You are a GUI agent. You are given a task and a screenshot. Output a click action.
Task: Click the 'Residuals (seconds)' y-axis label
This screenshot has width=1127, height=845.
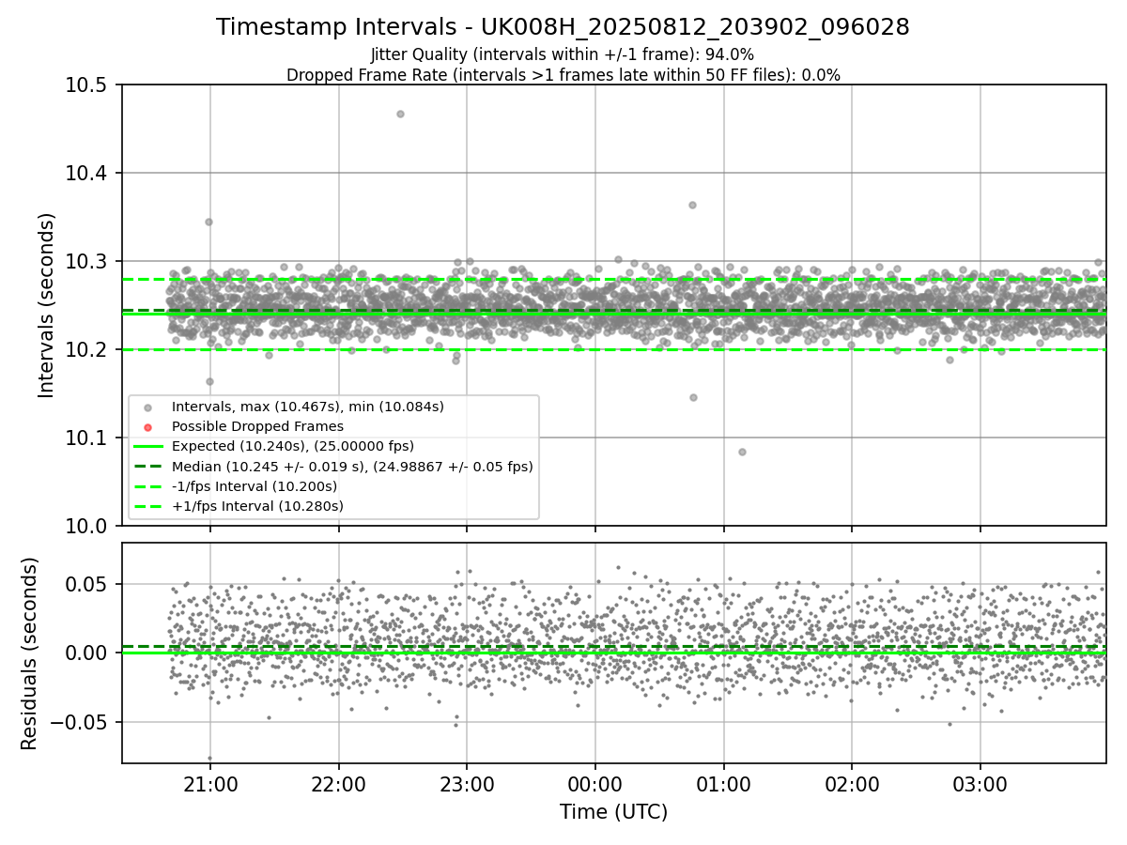coord(30,653)
